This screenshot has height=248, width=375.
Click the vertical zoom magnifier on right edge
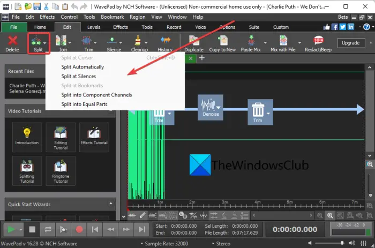[370, 164]
